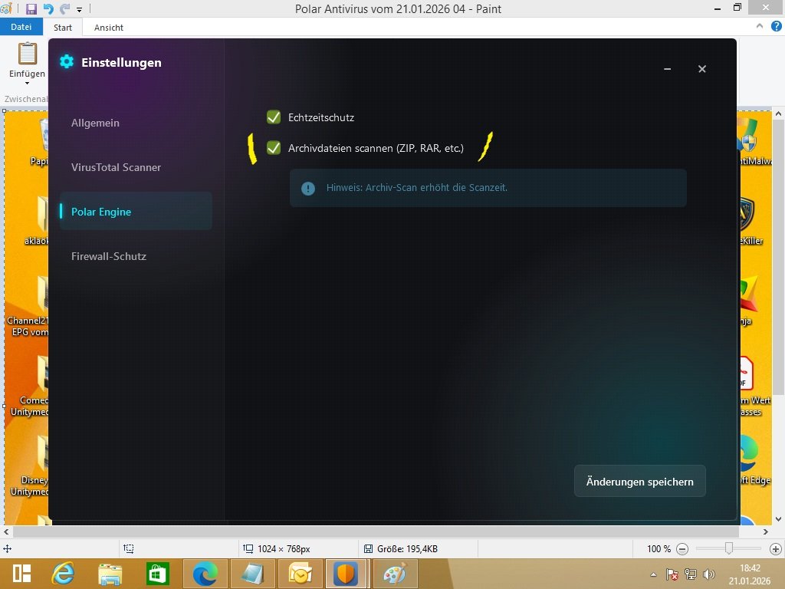Open the Datei menu in Paint
The image size is (785, 589).
21,27
